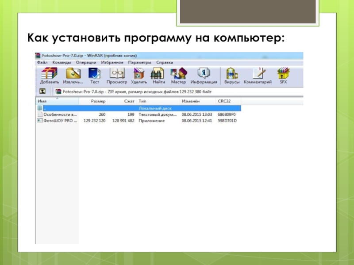Click the archive path address field
Screen dimensions: 354x265
[x=178, y=91]
